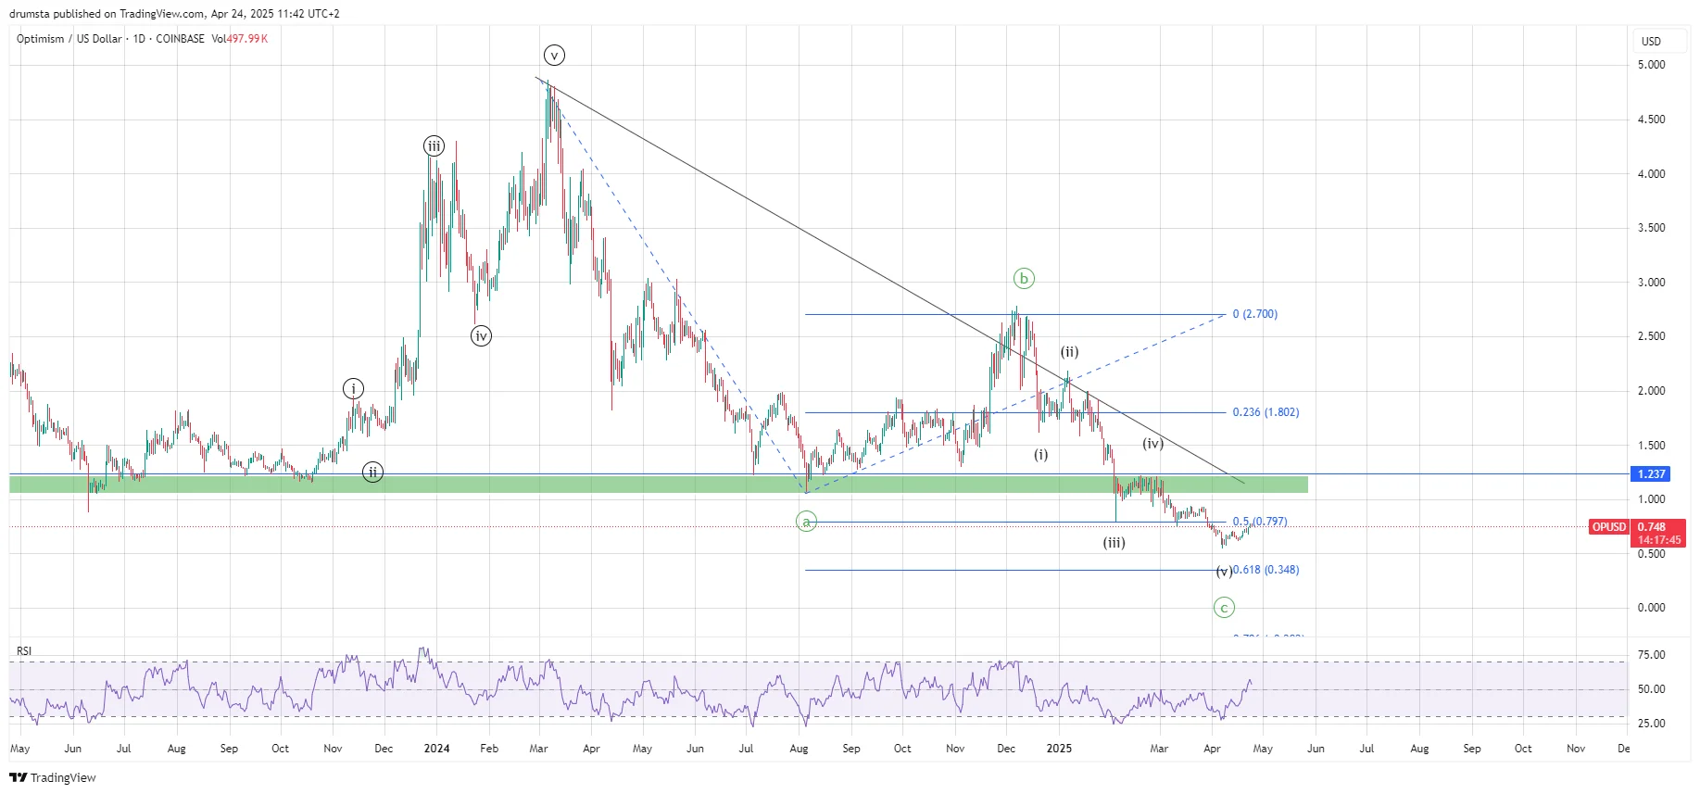Click the blue 1.237 price level tag
1700x794 pixels.
pyautogui.click(x=1651, y=474)
